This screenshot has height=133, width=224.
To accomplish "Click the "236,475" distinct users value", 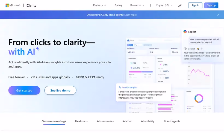I will coord(136,68).
